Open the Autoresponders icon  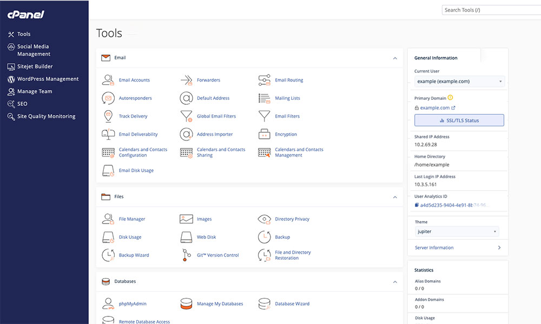pos(108,98)
